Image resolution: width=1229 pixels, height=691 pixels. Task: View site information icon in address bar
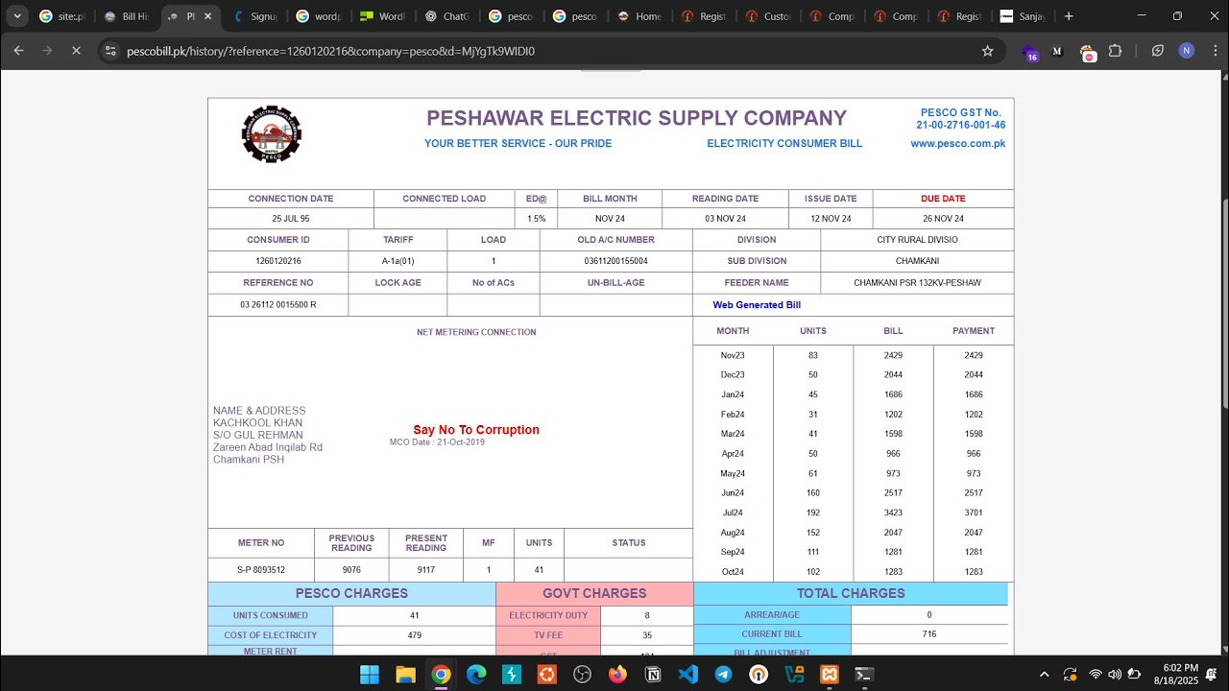[110, 51]
